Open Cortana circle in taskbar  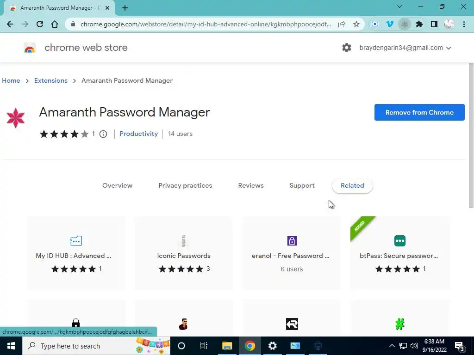point(181,346)
